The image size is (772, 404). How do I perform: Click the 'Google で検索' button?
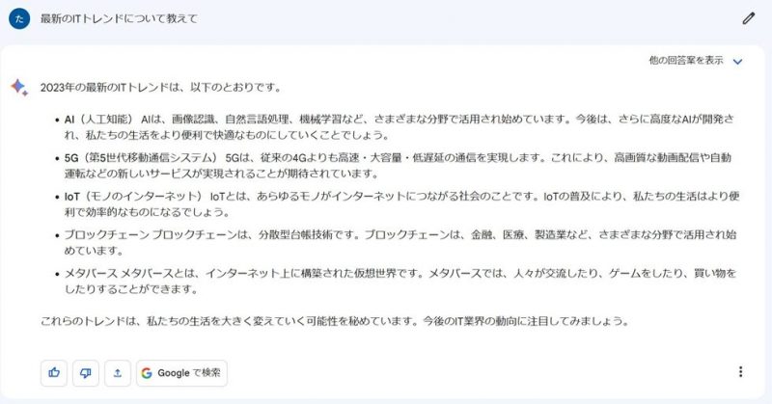(181, 373)
